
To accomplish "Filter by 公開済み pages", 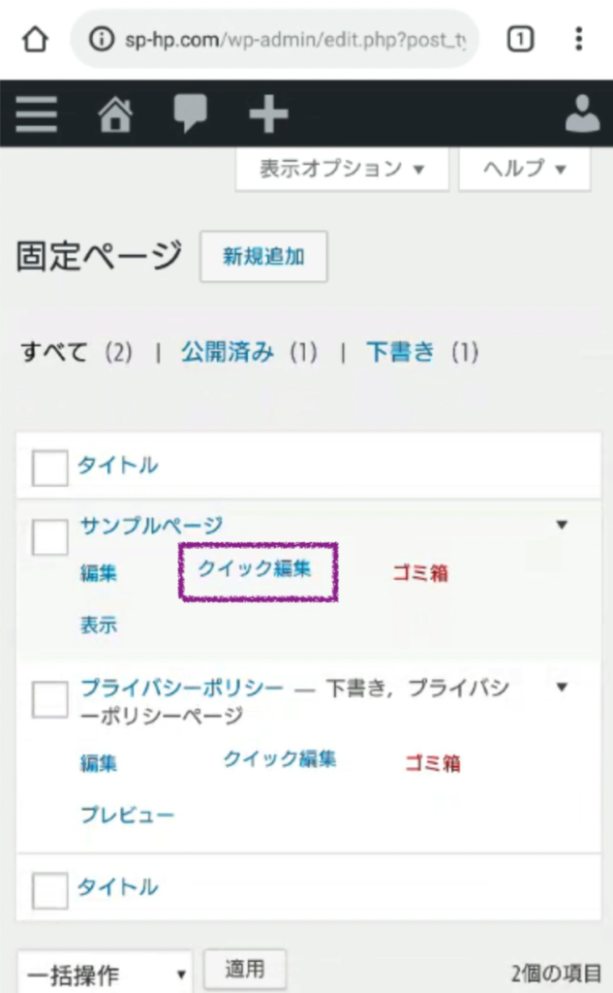I will [227, 352].
